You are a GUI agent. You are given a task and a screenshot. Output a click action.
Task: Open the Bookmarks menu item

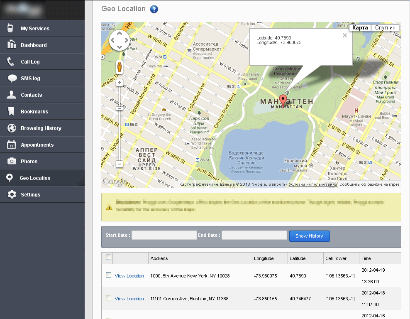[42, 111]
